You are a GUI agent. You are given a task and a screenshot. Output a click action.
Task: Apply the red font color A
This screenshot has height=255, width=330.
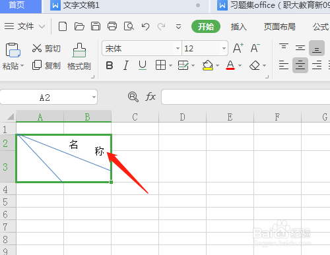click(x=230, y=65)
